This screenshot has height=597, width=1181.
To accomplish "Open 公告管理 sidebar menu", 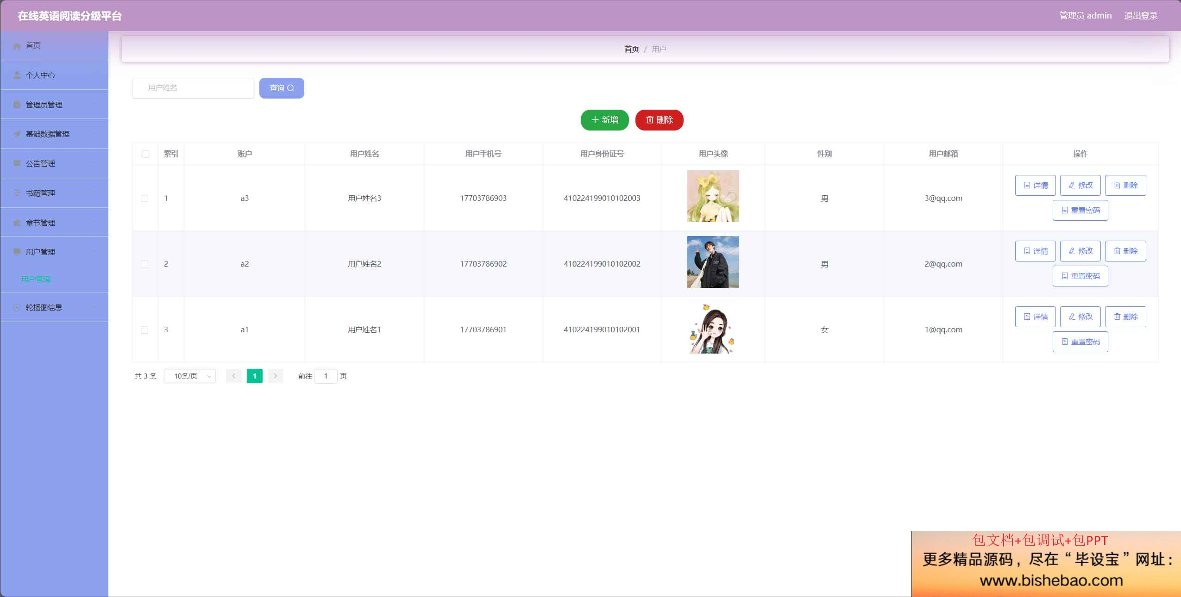I will pos(54,163).
